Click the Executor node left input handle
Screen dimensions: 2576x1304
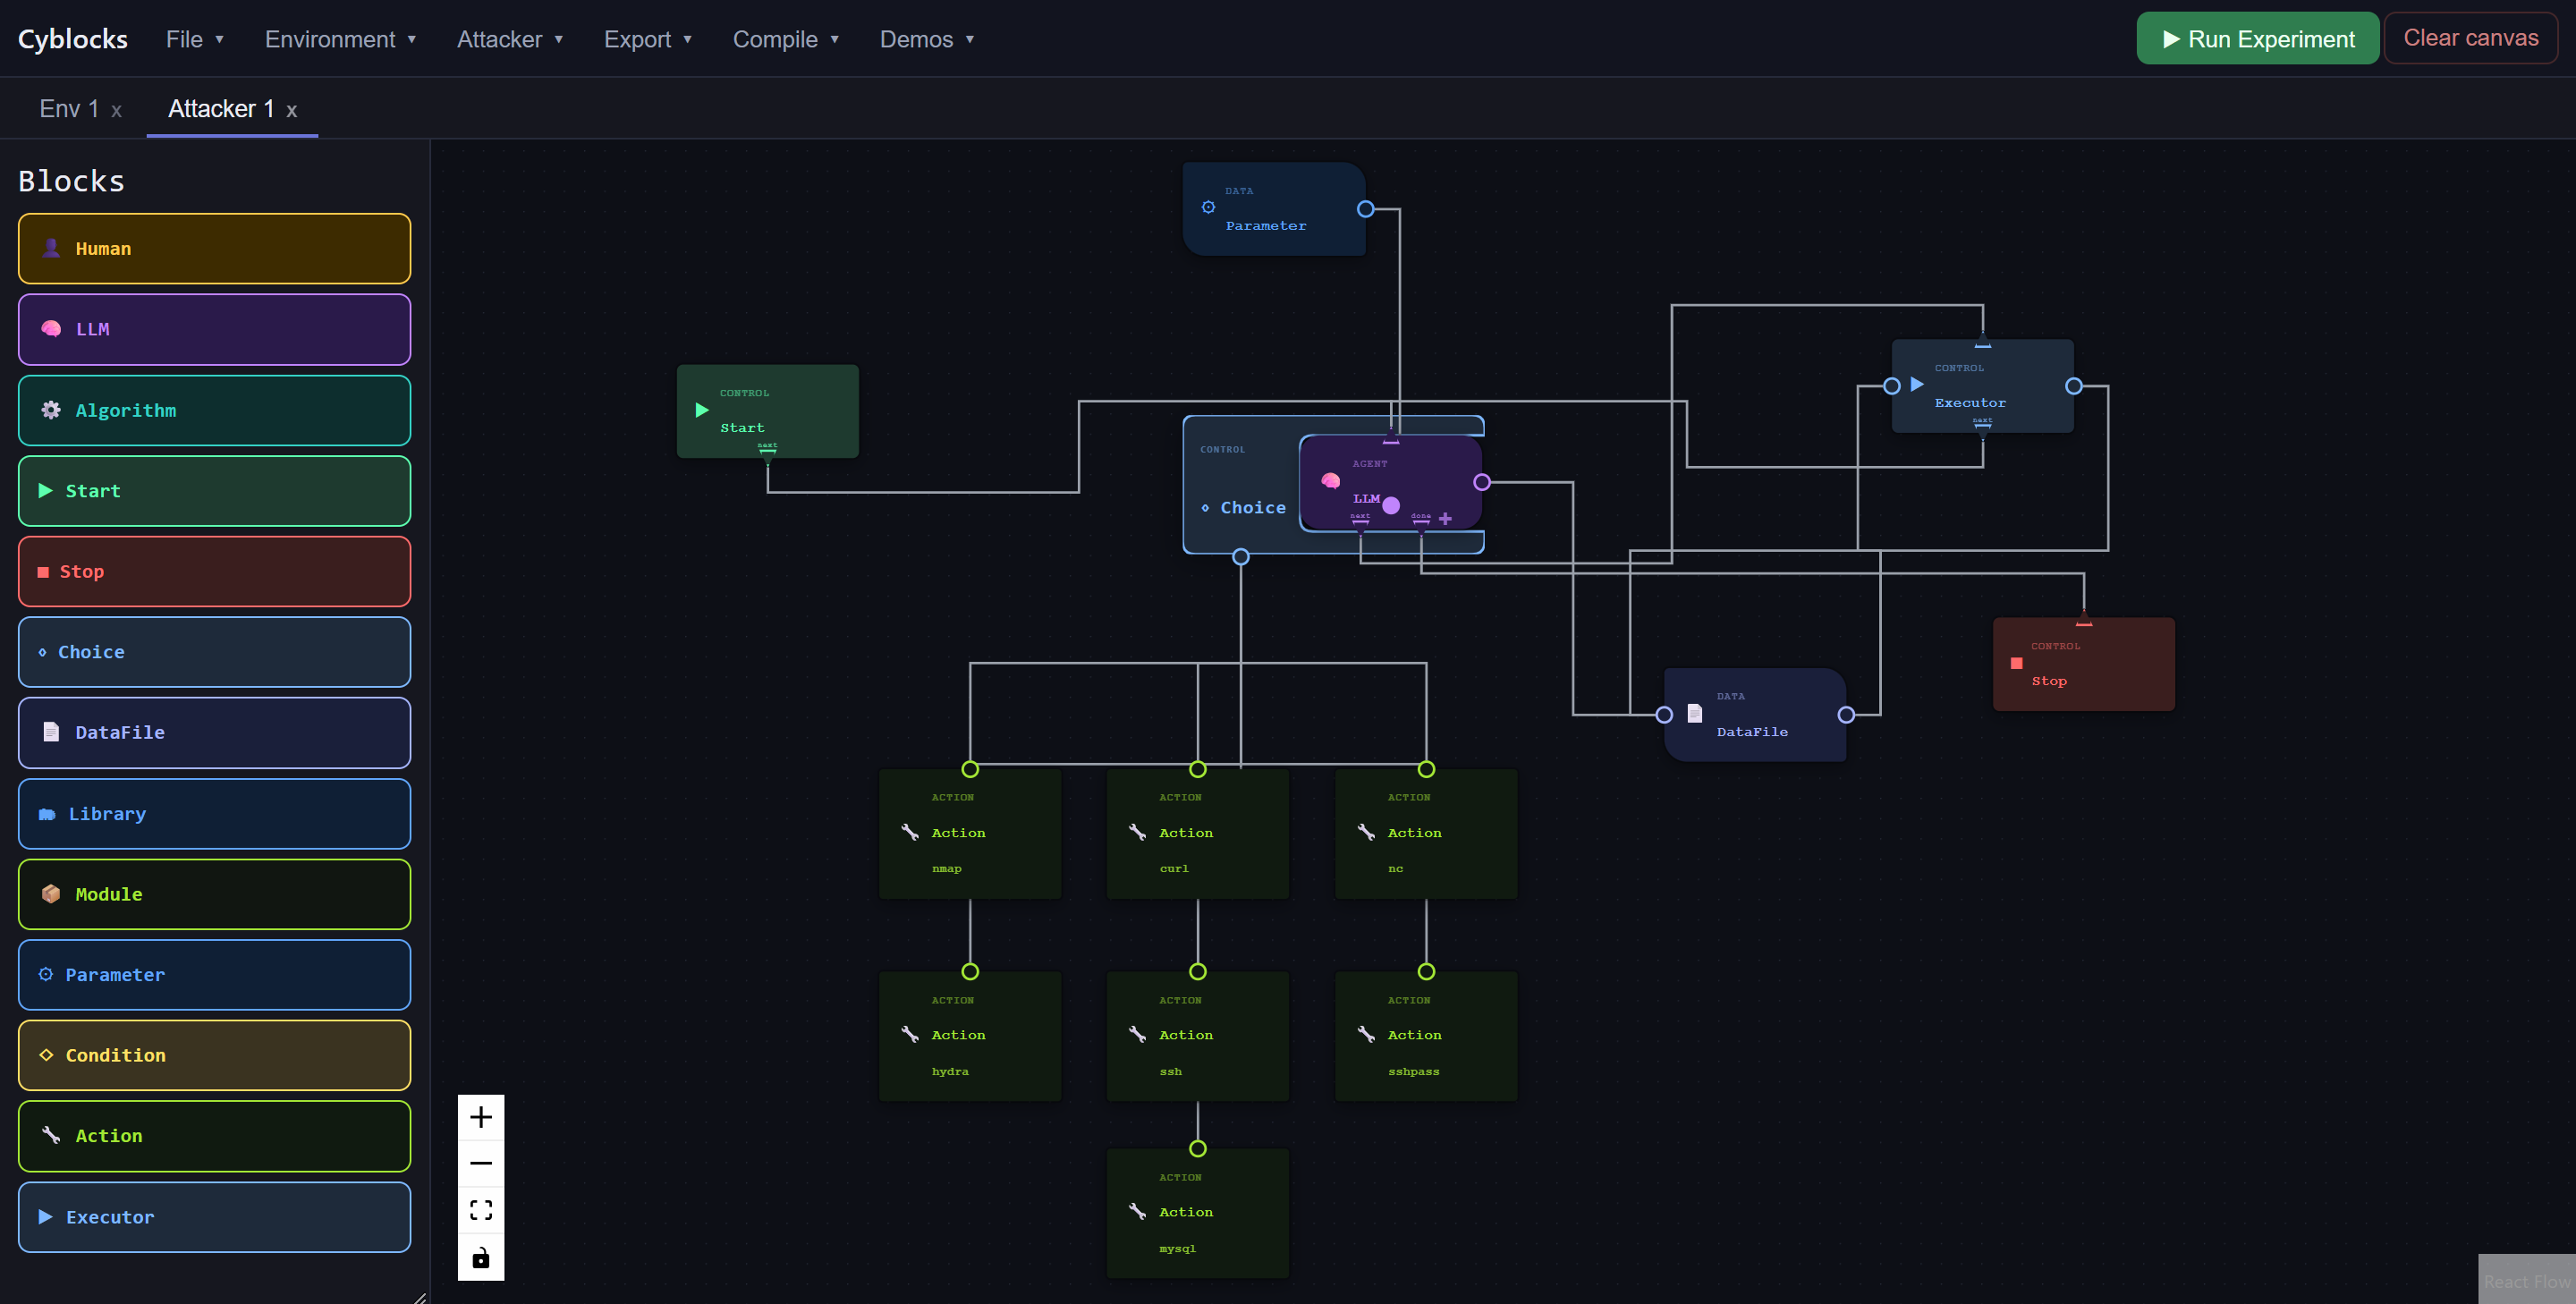click(x=1892, y=386)
